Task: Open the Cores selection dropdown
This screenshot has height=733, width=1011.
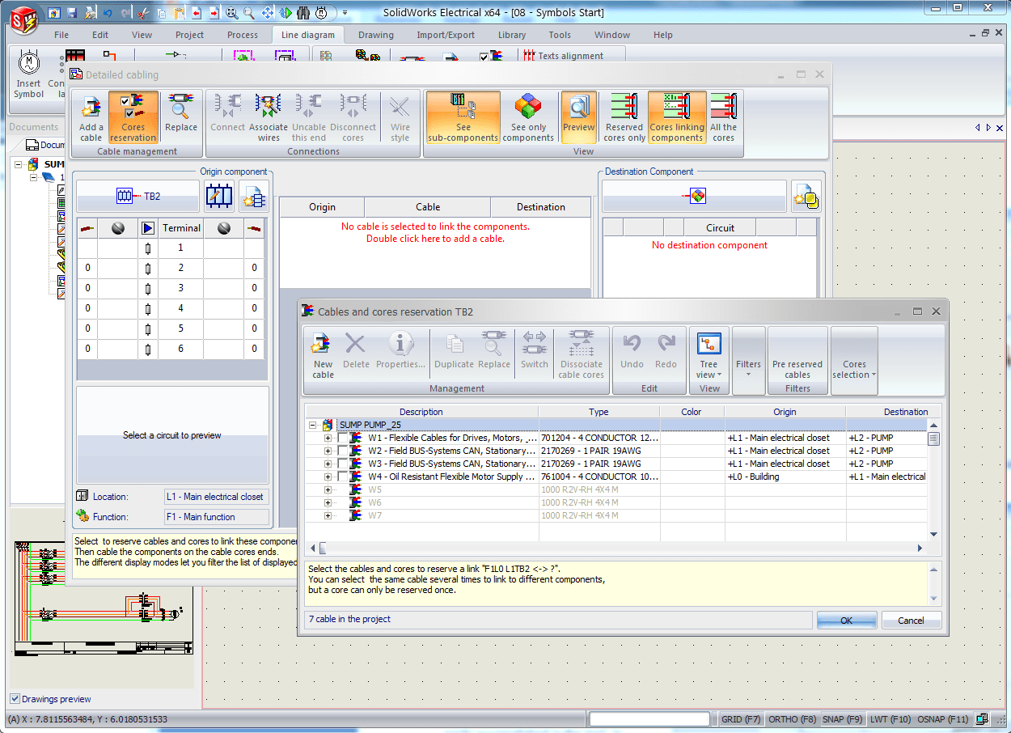Action: pyautogui.click(x=854, y=360)
